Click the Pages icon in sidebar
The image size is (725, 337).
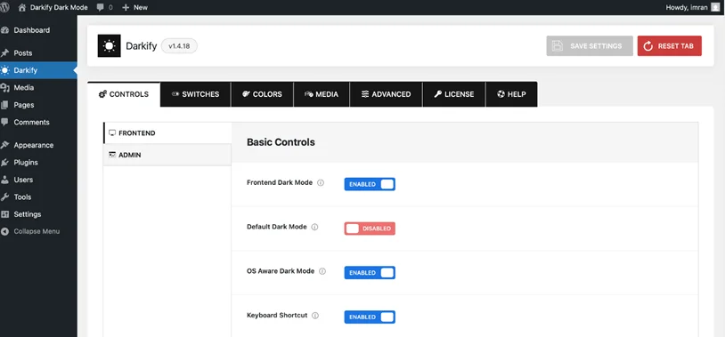[4, 105]
